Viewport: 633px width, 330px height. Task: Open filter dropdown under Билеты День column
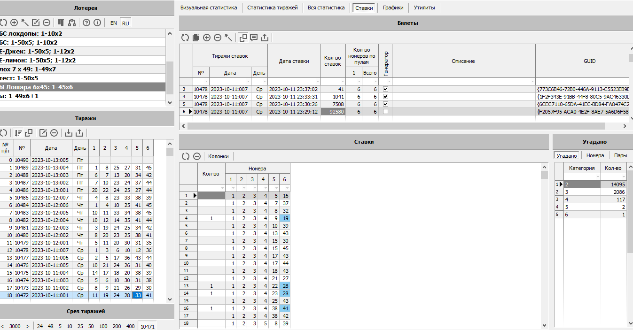tap(264, 82)
